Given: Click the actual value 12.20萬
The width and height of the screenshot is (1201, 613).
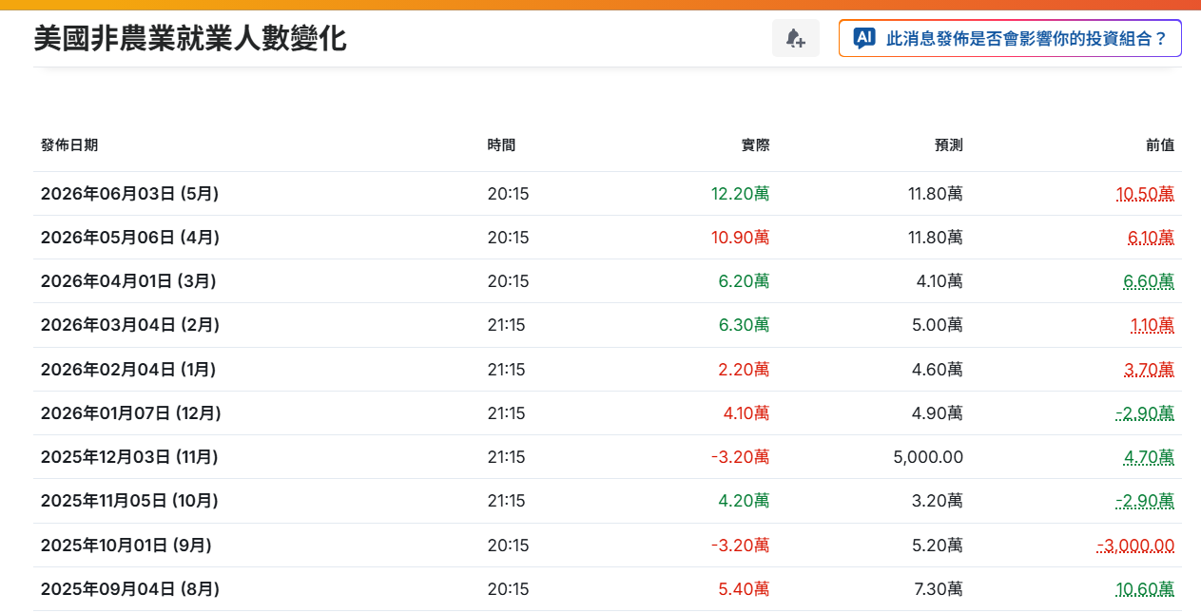Looking at the screenshot, I should 741,194.
